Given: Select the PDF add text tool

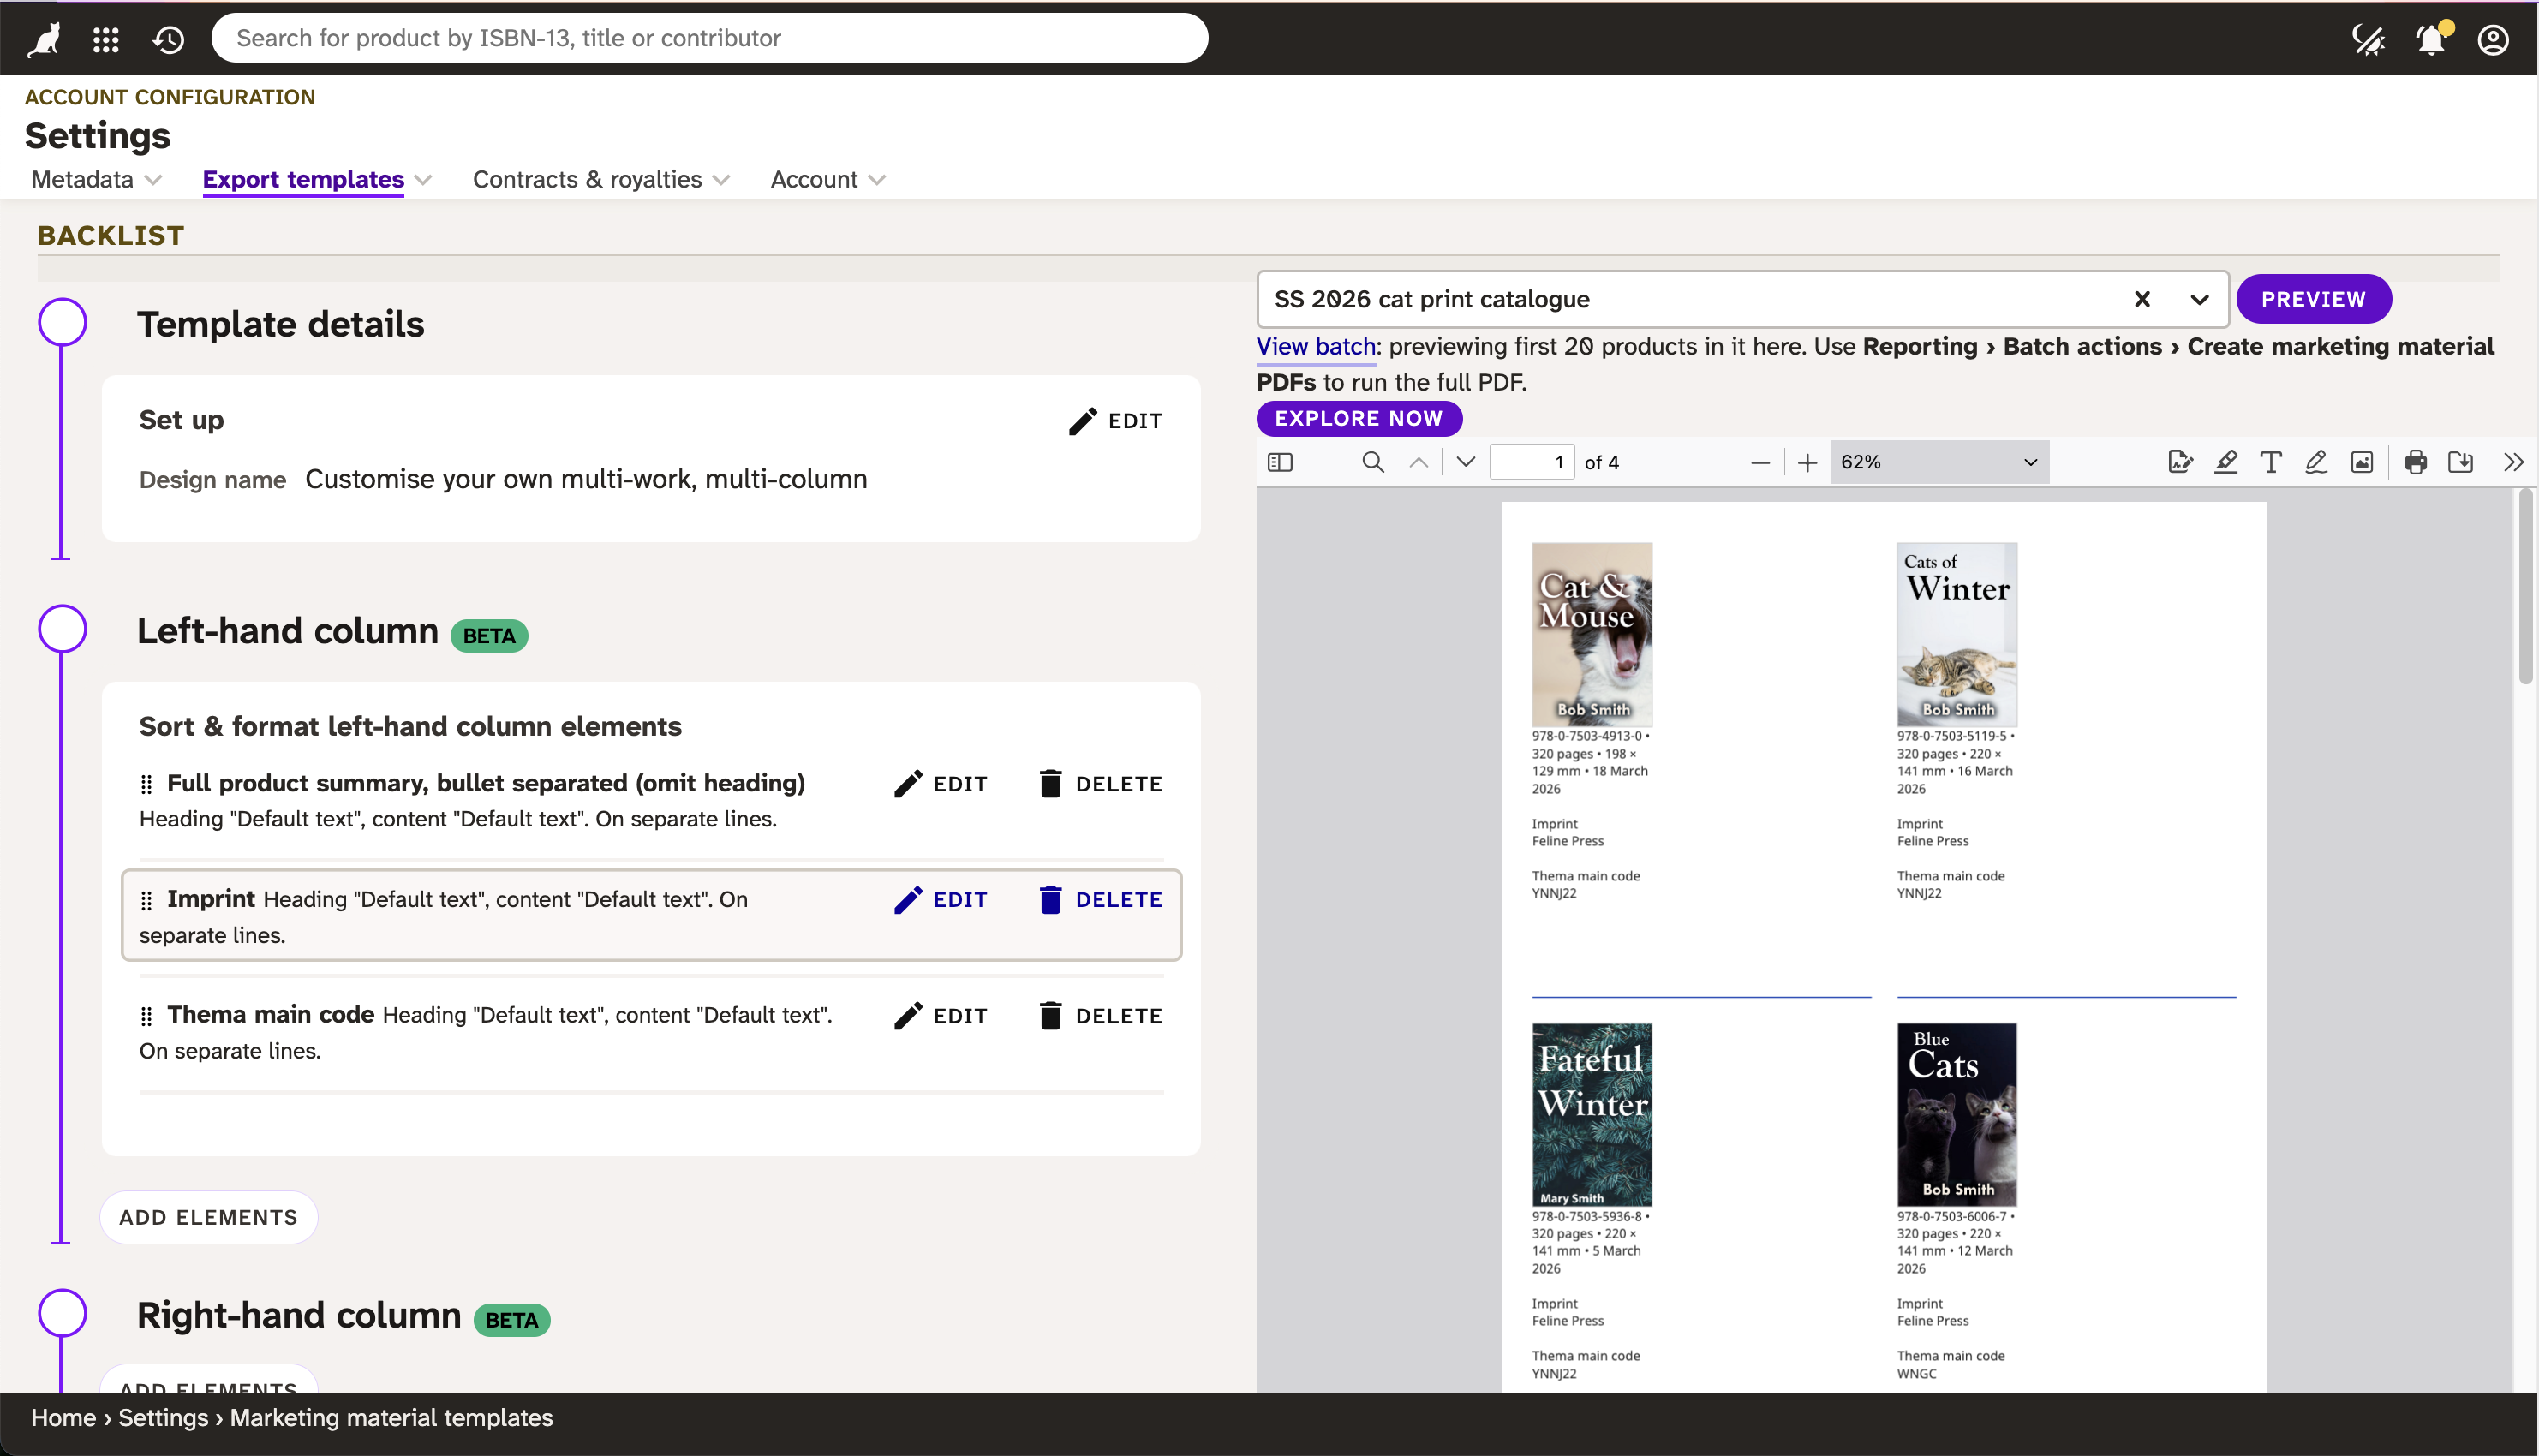Looking at the screenshot, I should pos(2270,462).
